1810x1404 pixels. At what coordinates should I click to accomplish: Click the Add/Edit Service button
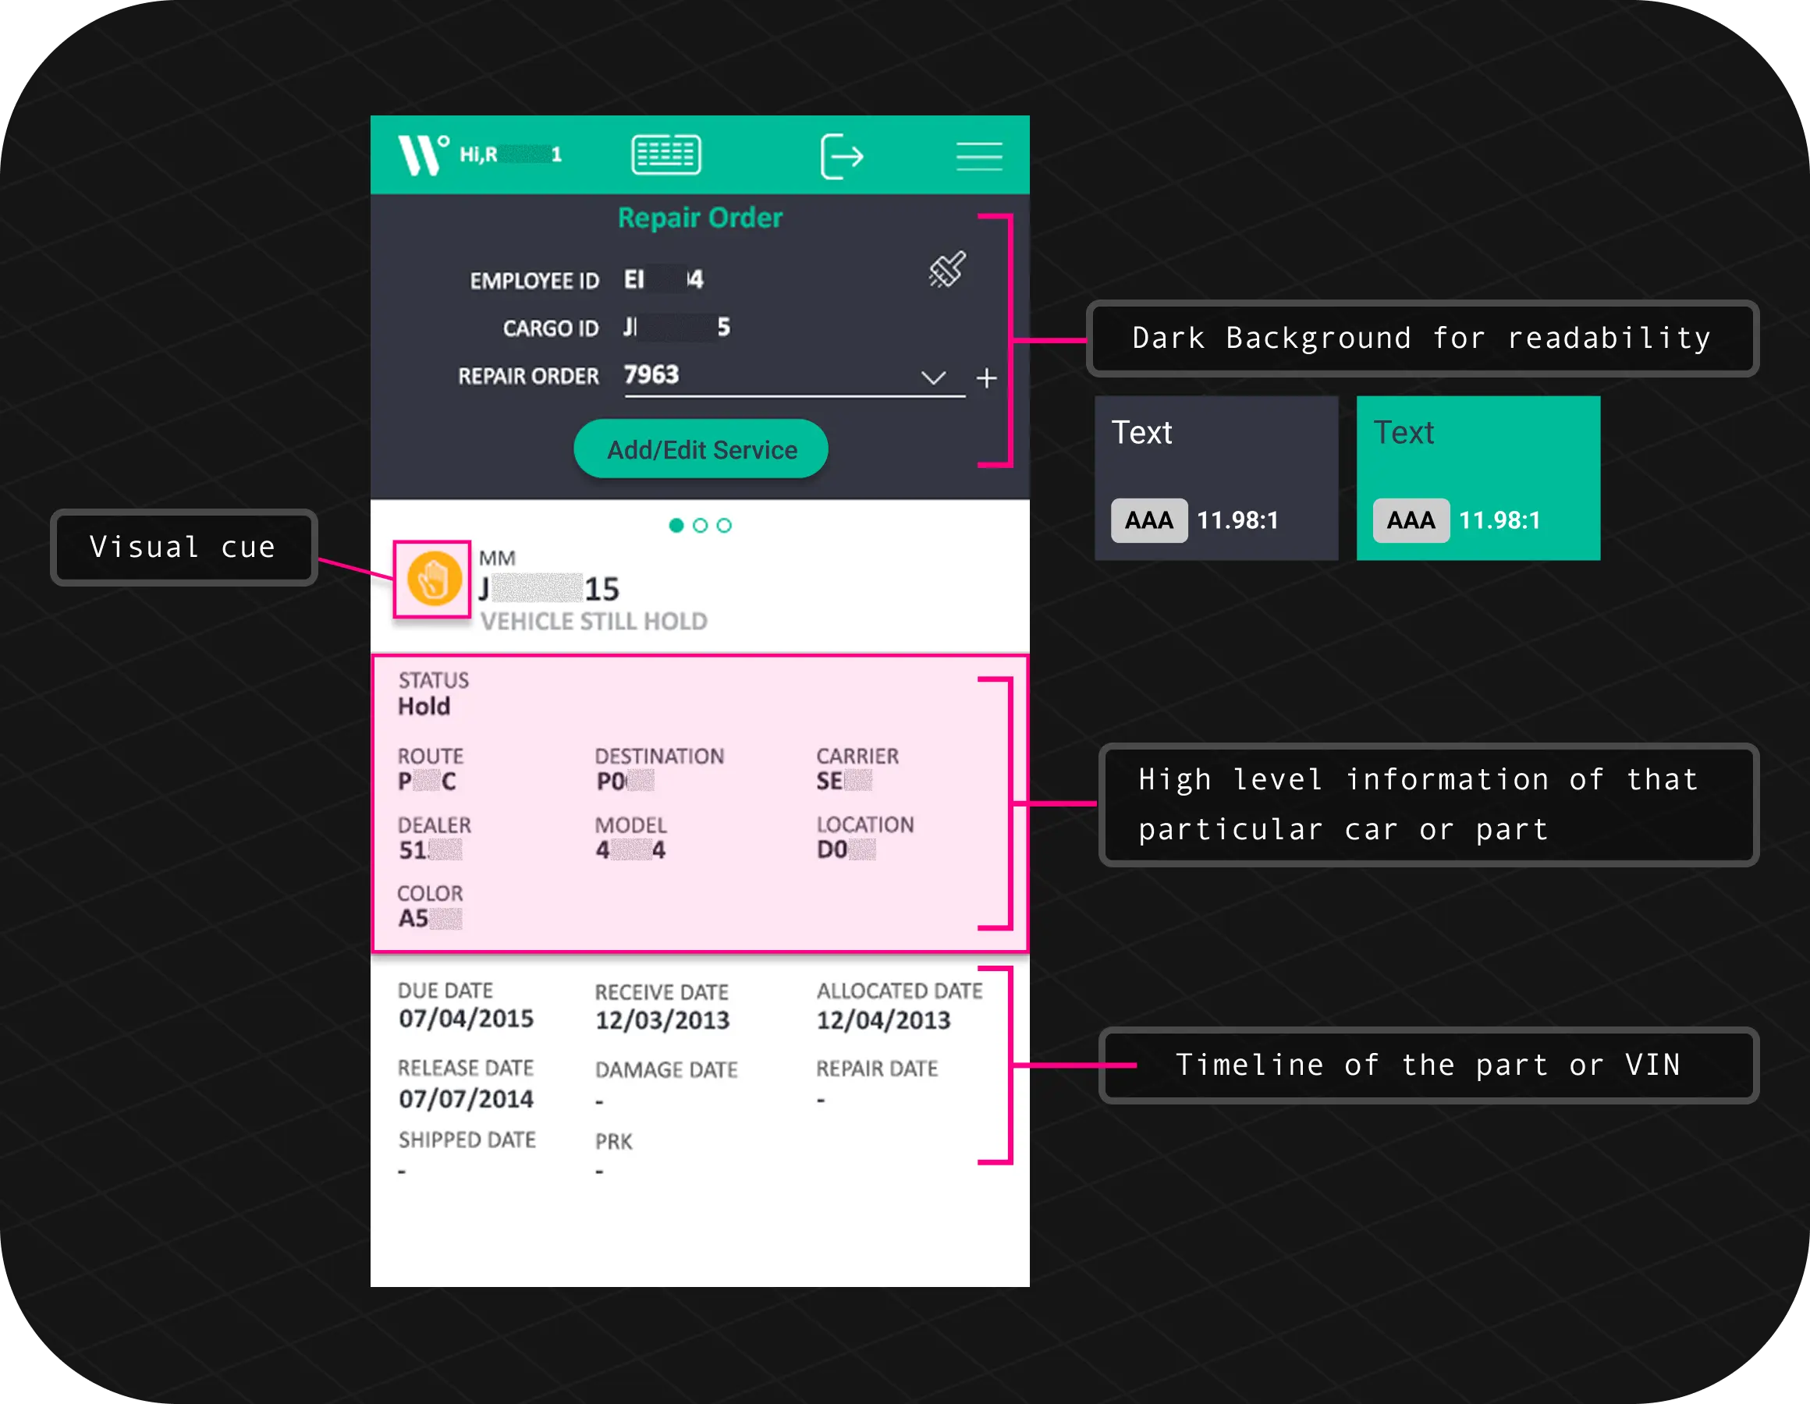(701, 449)
